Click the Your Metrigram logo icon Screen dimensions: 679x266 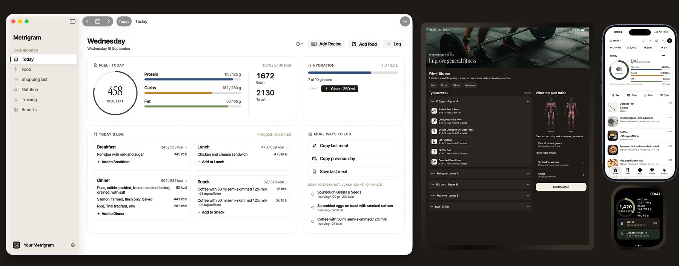(17, 245)
